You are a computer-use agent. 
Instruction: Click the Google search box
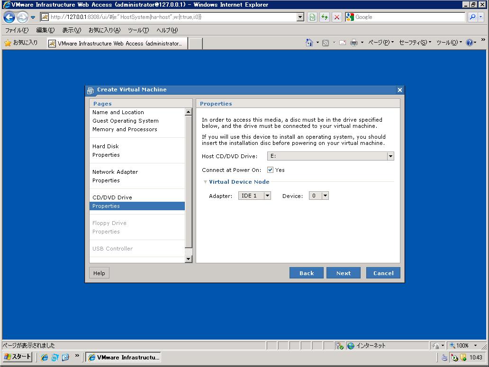tap(406, 17)
